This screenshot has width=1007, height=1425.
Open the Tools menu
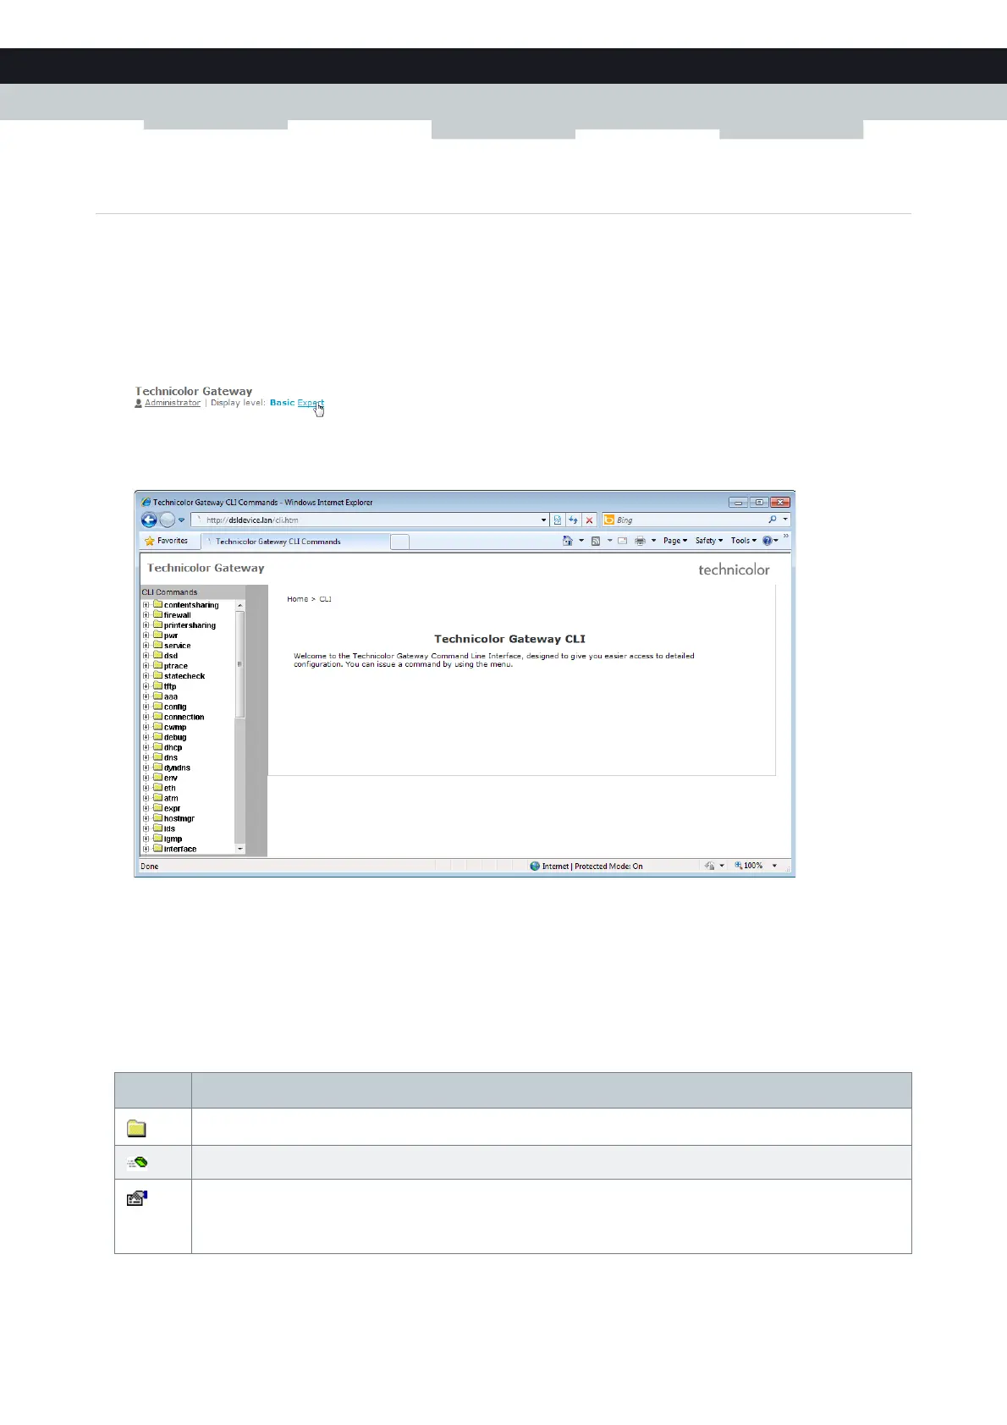[744, 541]
